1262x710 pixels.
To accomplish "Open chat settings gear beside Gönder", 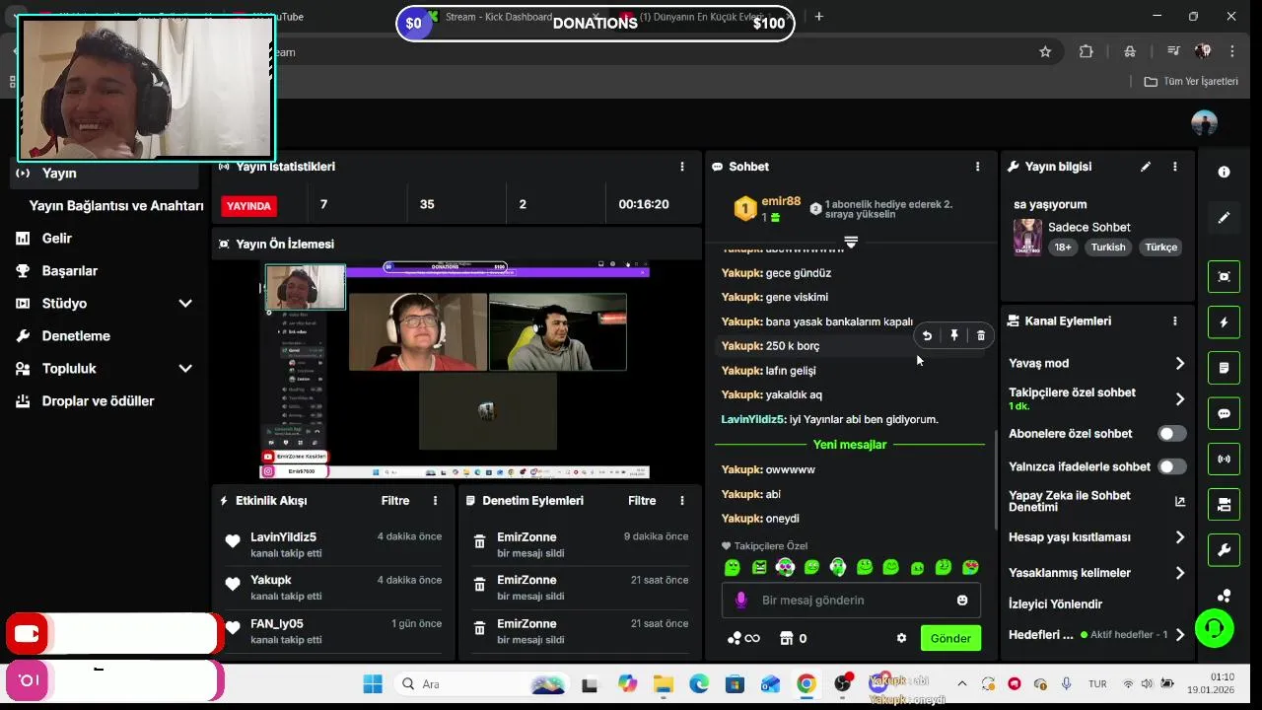I will [901, 638].
